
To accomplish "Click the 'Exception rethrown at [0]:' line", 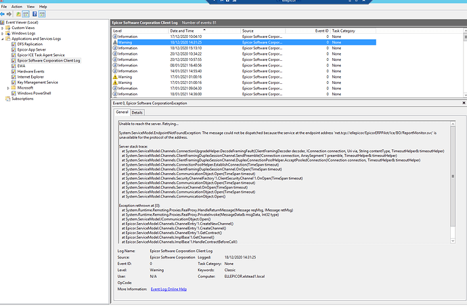I will pos(139,206).
